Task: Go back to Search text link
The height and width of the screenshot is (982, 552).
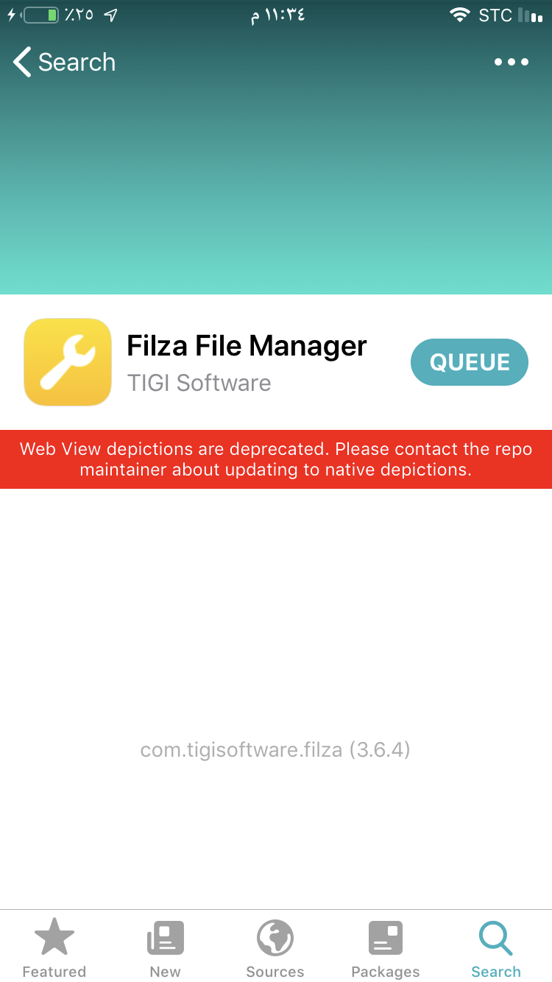Action: [x=77, y=62]
